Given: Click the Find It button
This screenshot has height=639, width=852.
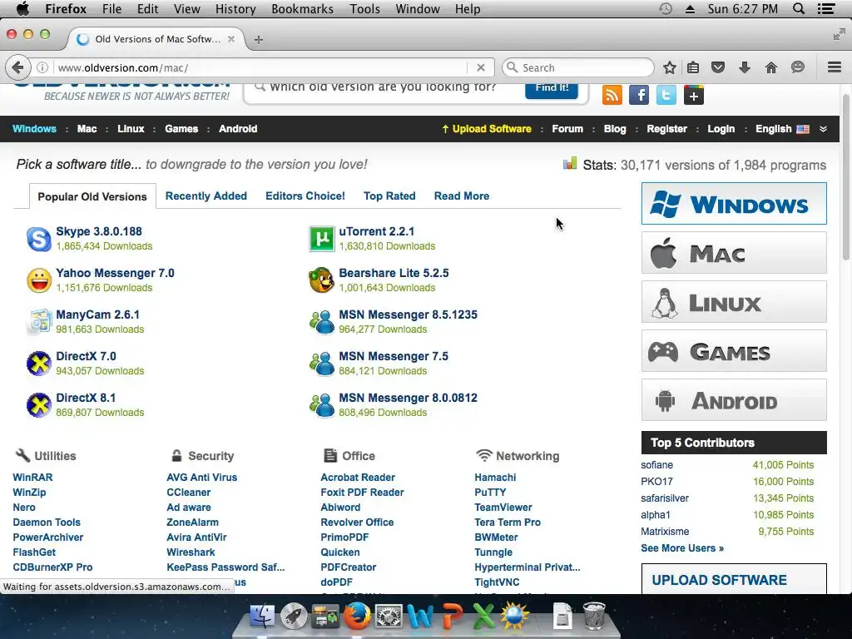Looking at the screenshot, I should [x=552, y=90].
